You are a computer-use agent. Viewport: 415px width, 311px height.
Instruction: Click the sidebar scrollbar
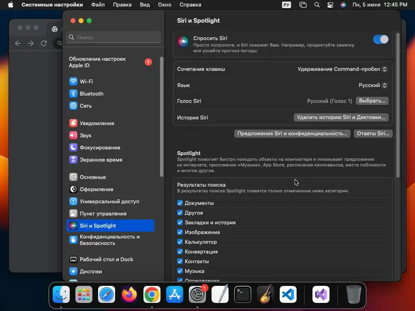tap(161, 117)
